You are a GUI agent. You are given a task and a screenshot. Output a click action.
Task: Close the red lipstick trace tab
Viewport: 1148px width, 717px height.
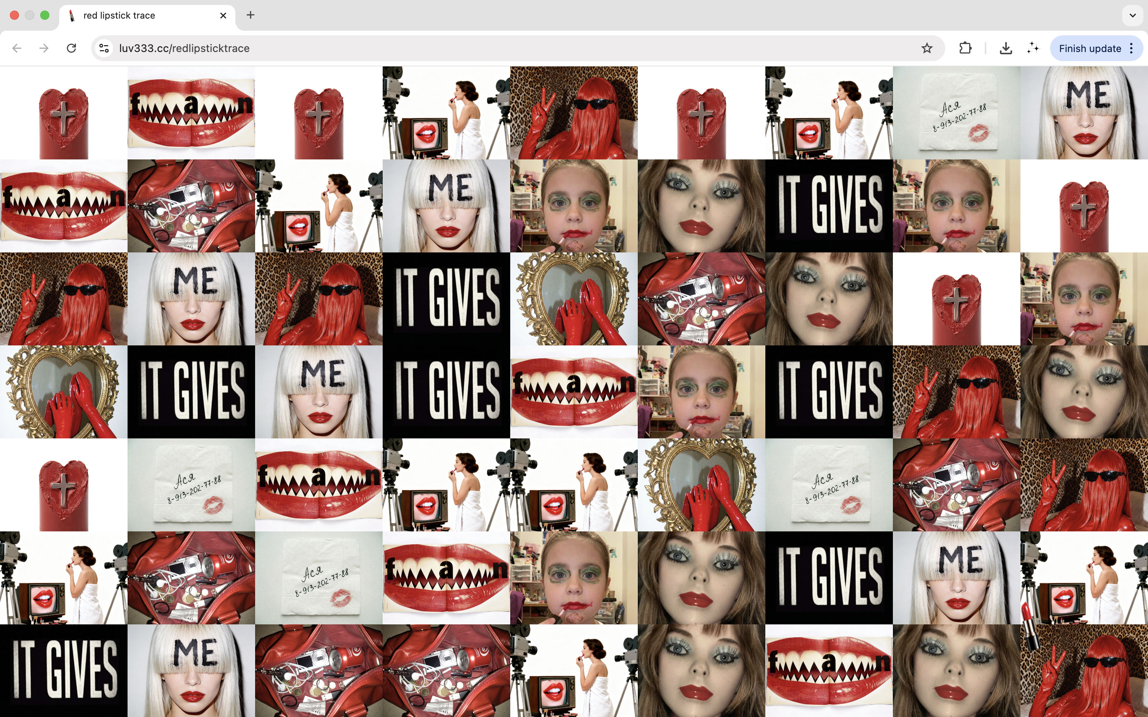223,15
